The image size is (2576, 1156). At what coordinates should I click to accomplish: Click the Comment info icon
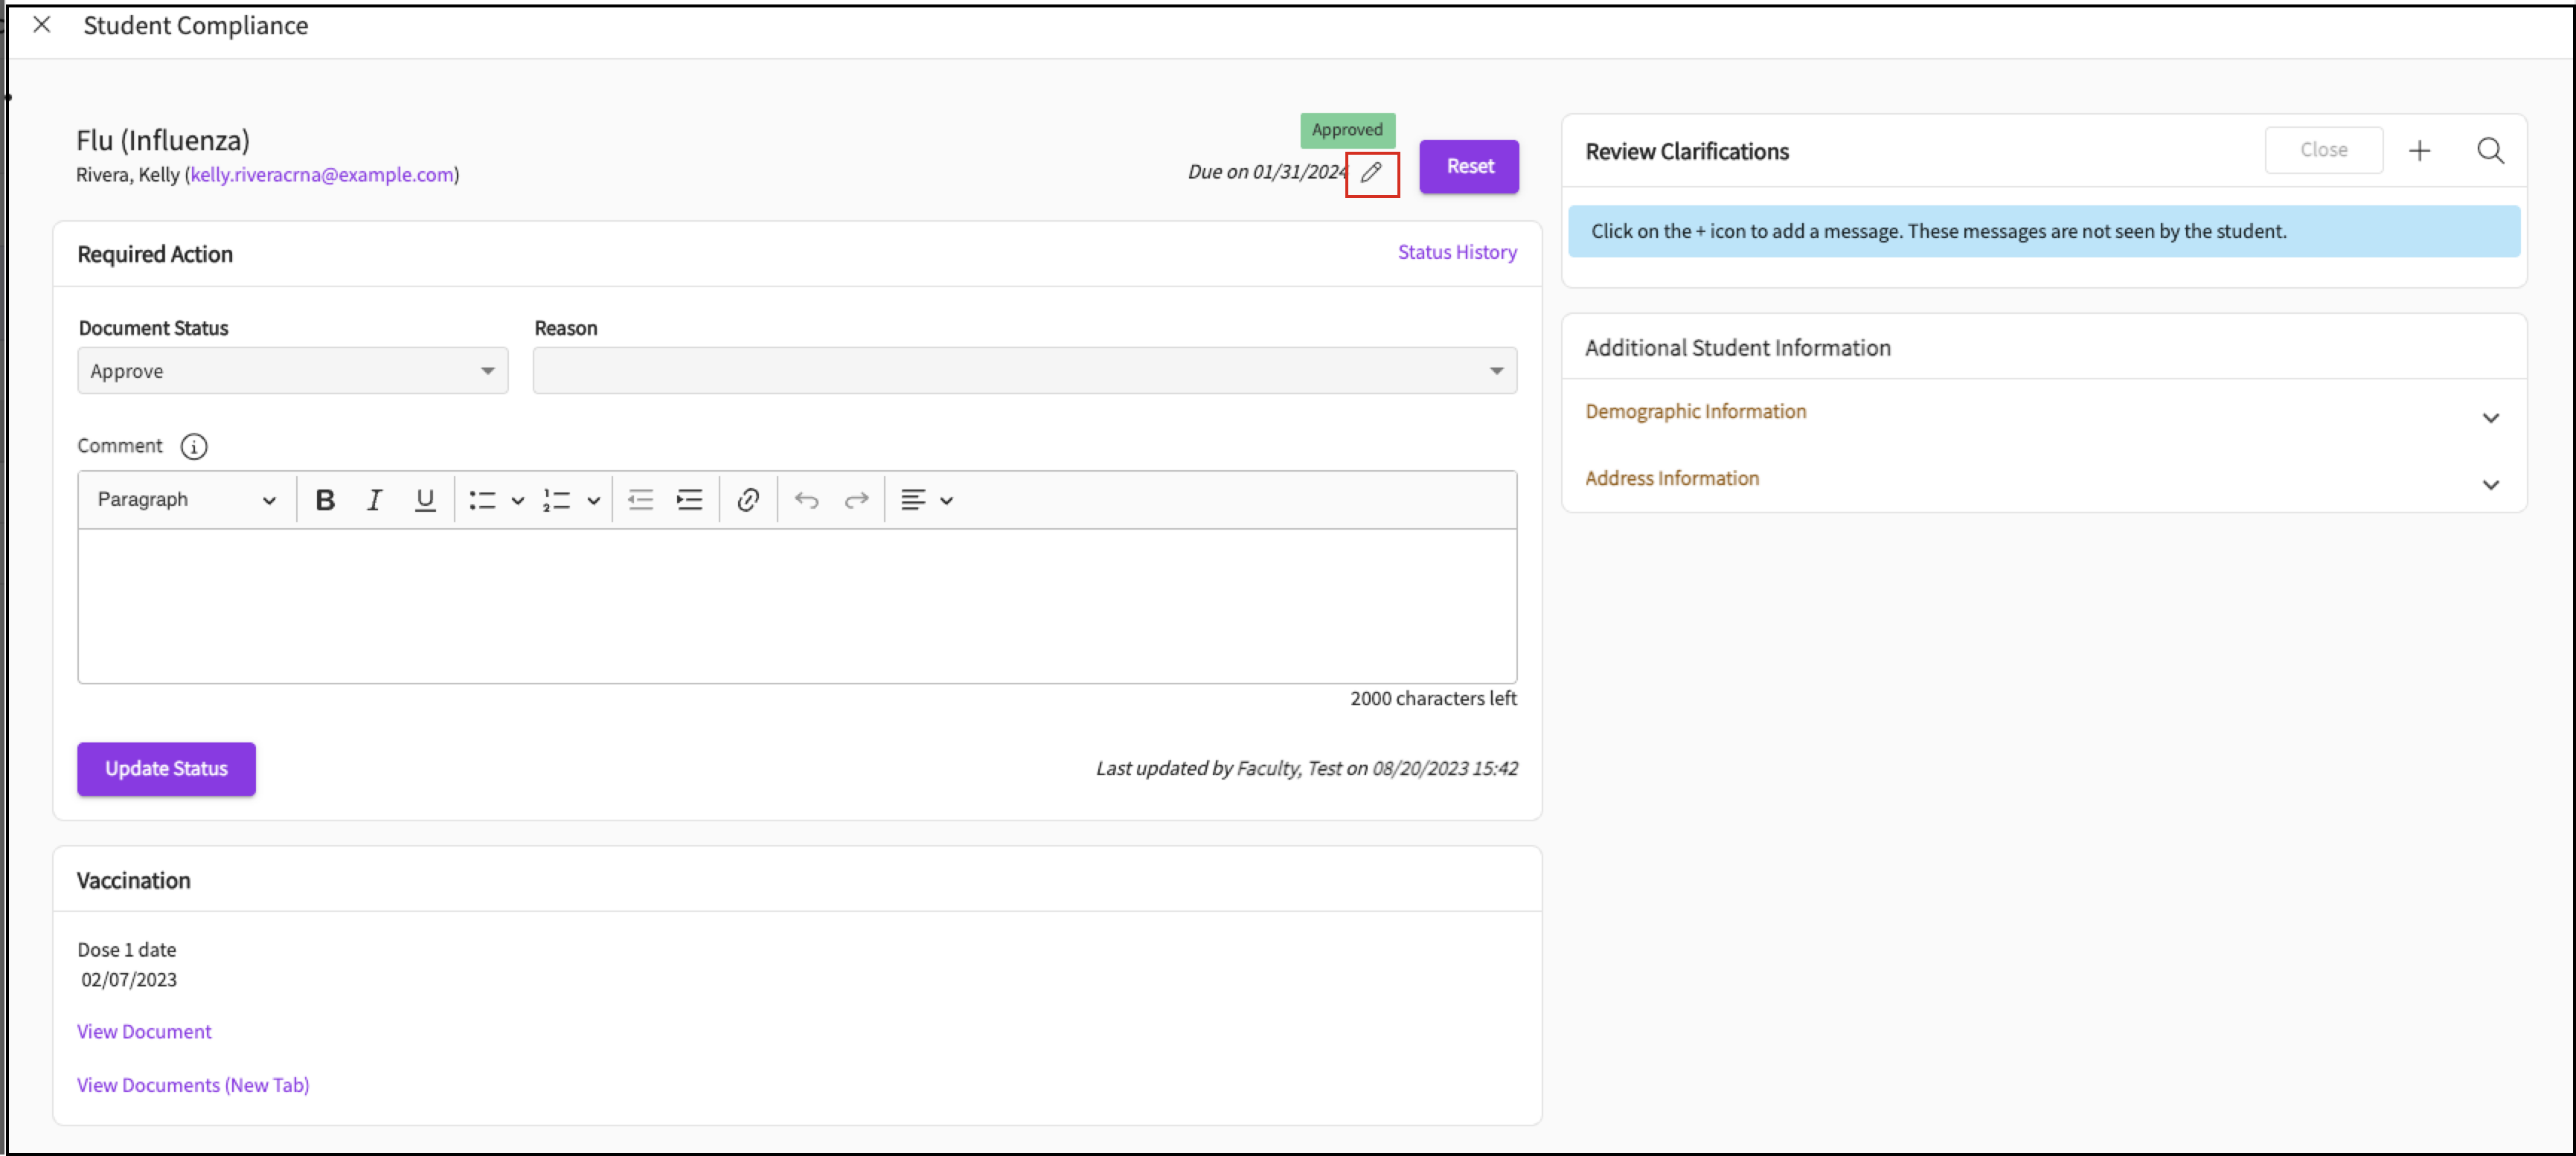194,447
